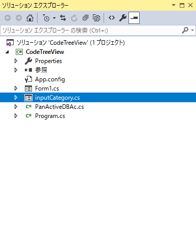Expand the Form1.cs node
Screen dimensions: 196x236
pos(16,88)
